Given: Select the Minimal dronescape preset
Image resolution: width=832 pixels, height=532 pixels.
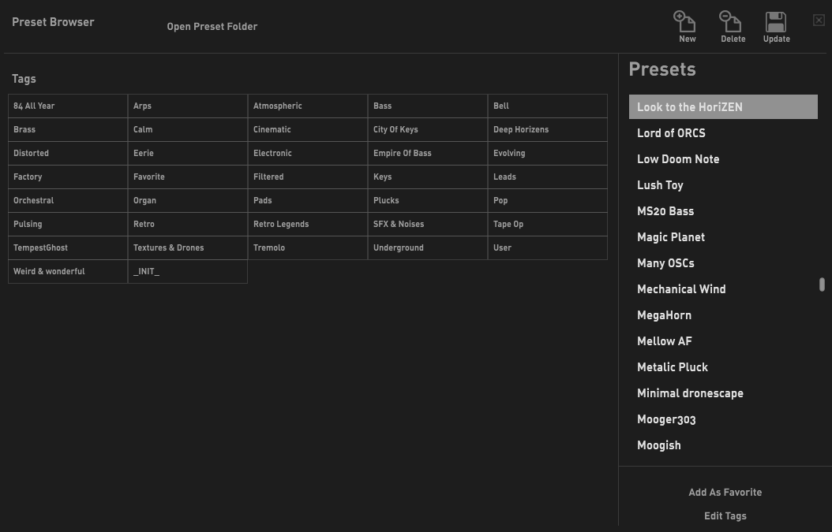Looking at the screenshot, I should (x=690, y=393).
